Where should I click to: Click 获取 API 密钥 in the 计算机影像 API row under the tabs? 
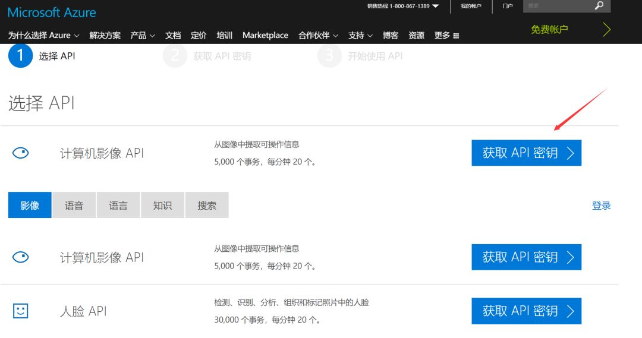(x=527, y=257)
